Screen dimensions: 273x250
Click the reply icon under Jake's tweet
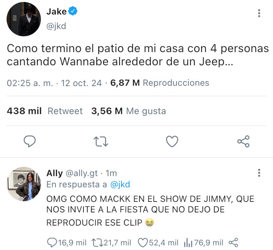(30, 141)
